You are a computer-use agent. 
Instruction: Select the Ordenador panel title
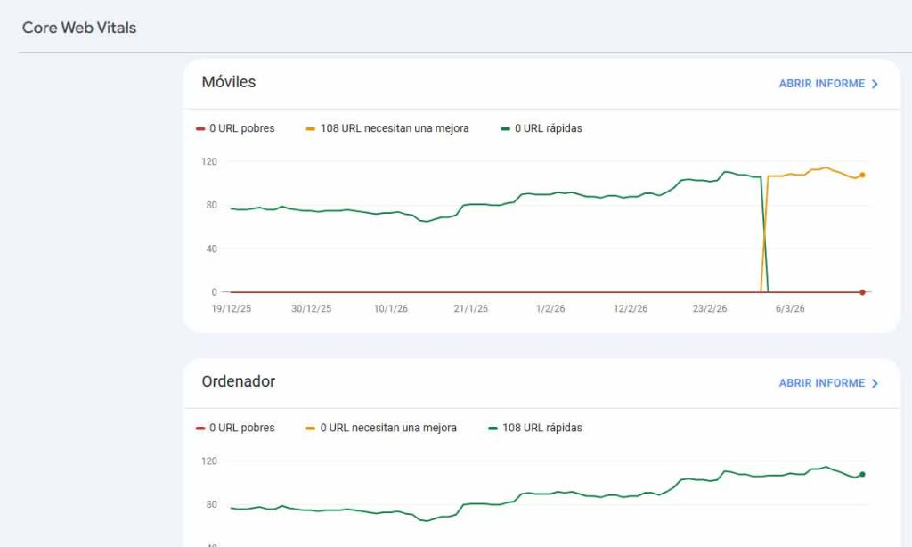[x=238, y=381]
